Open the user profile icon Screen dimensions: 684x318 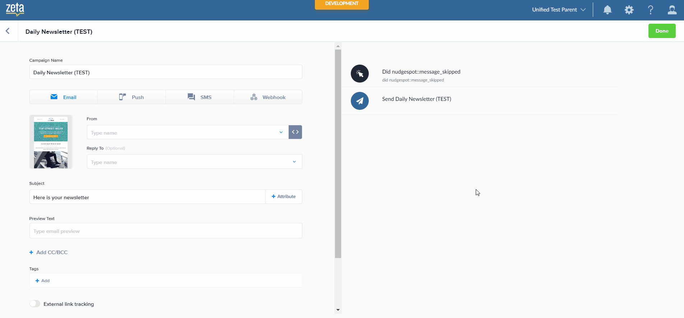(672, 10)
